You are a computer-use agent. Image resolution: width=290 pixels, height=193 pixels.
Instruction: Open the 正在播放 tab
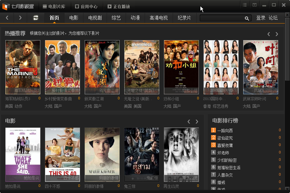(x=119, y=6)
